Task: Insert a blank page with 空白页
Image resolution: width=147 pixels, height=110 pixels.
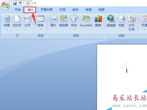Action: tap(17, 21)
